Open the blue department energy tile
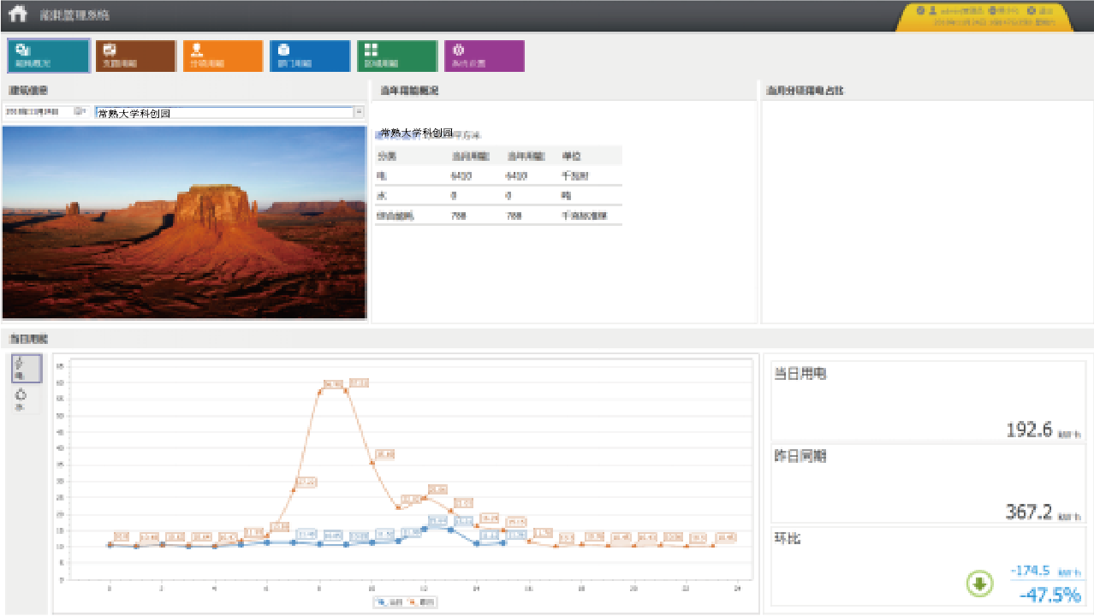Image resolution: width=1094 pixels, height=616 pixels. (309, 56)
